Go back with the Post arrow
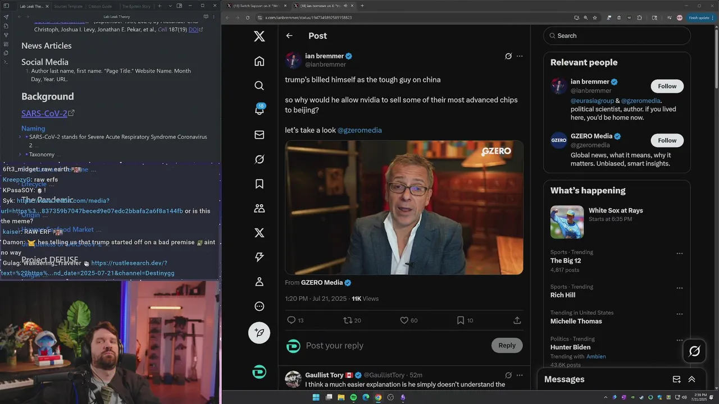719x404 pixels. pos(289,36)
